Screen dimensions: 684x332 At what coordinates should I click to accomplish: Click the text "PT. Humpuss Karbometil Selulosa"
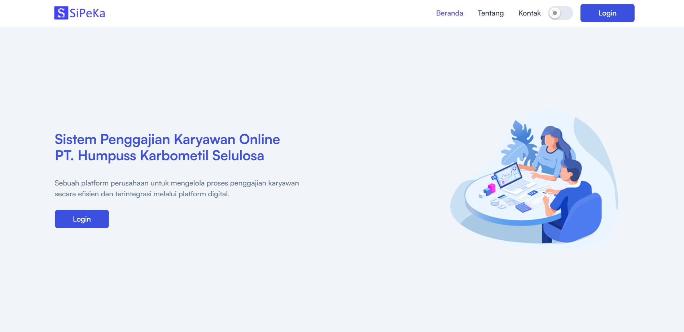(159, 156)
